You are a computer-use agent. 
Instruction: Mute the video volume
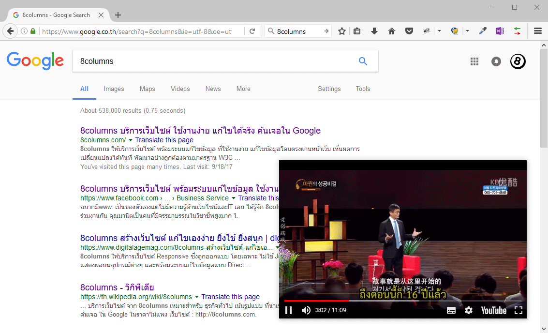pyautogui.click(x=306, y=310)
